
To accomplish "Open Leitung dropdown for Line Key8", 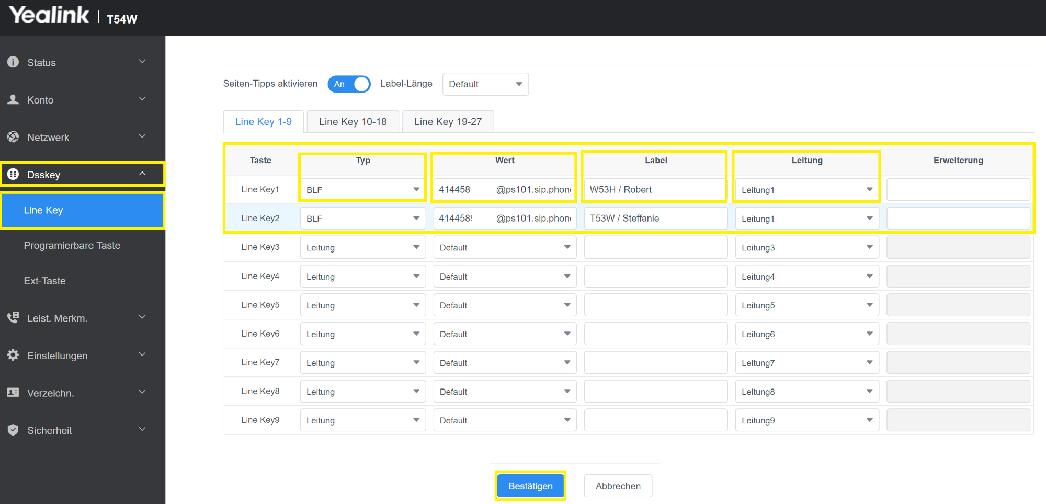I will (807, 392).
